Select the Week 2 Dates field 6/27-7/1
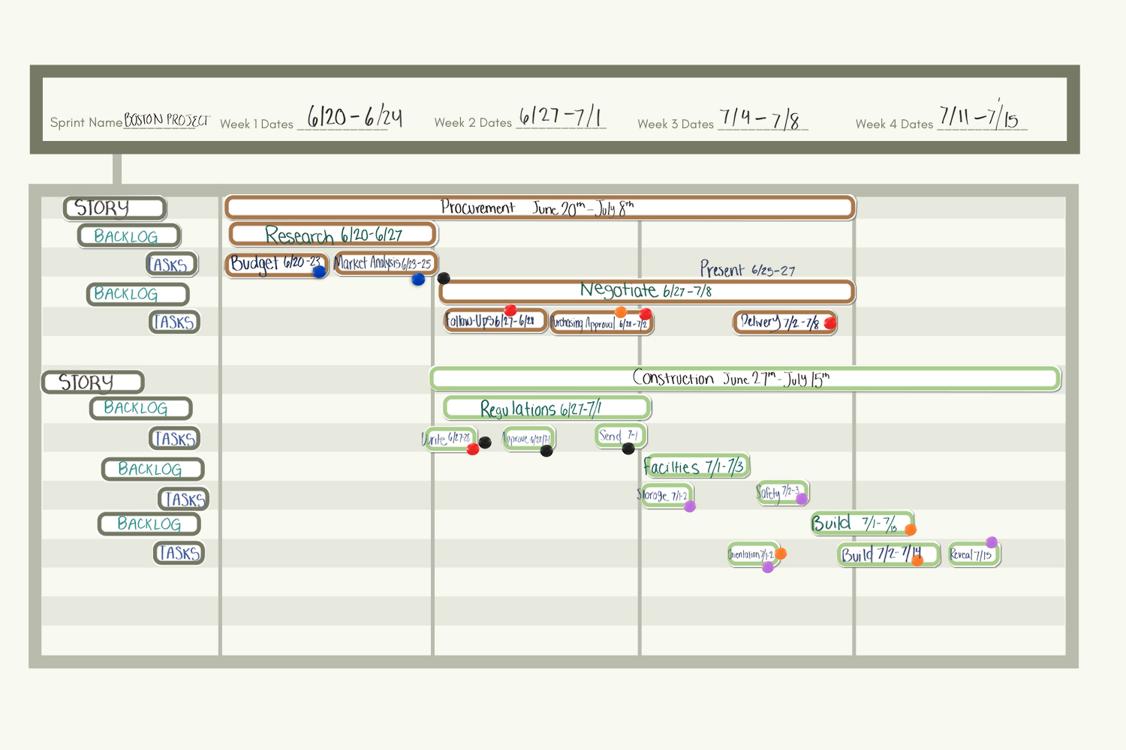This screenshot has height=750, width=1126. (561, 115)
